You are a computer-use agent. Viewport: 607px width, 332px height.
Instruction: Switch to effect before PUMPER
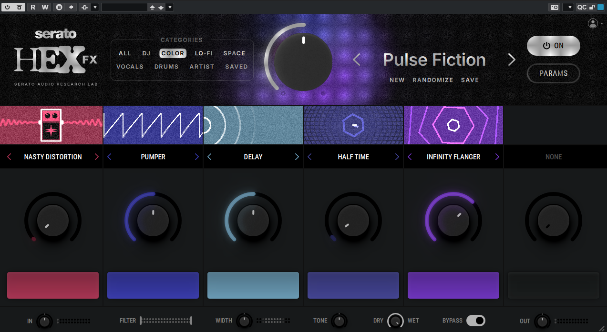click(109, 157)
